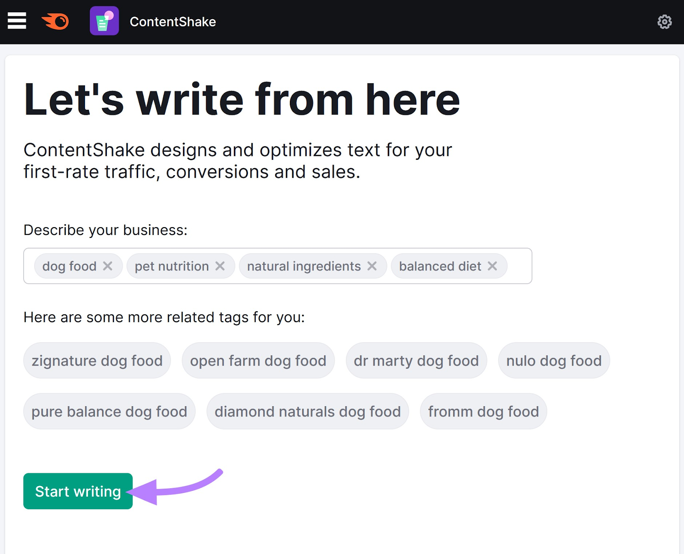Click the Start writing button
Viewport: 684px width, 554px height.
[77, 491]
